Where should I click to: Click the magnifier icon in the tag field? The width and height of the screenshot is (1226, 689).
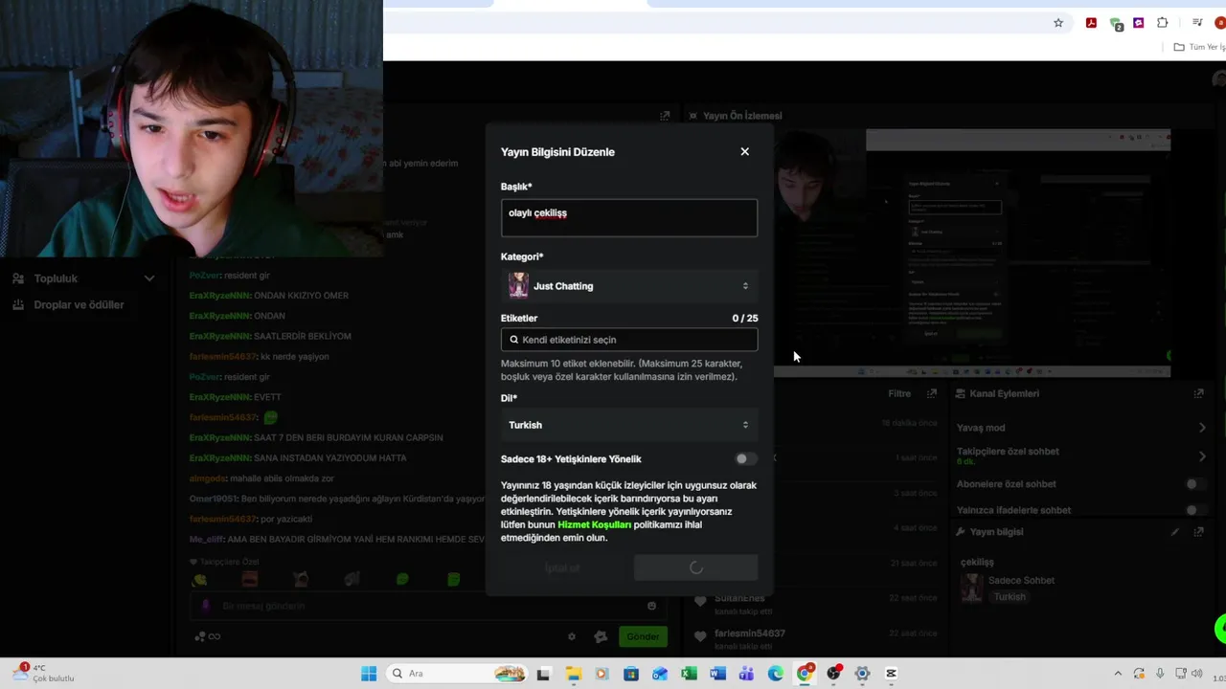514,340
